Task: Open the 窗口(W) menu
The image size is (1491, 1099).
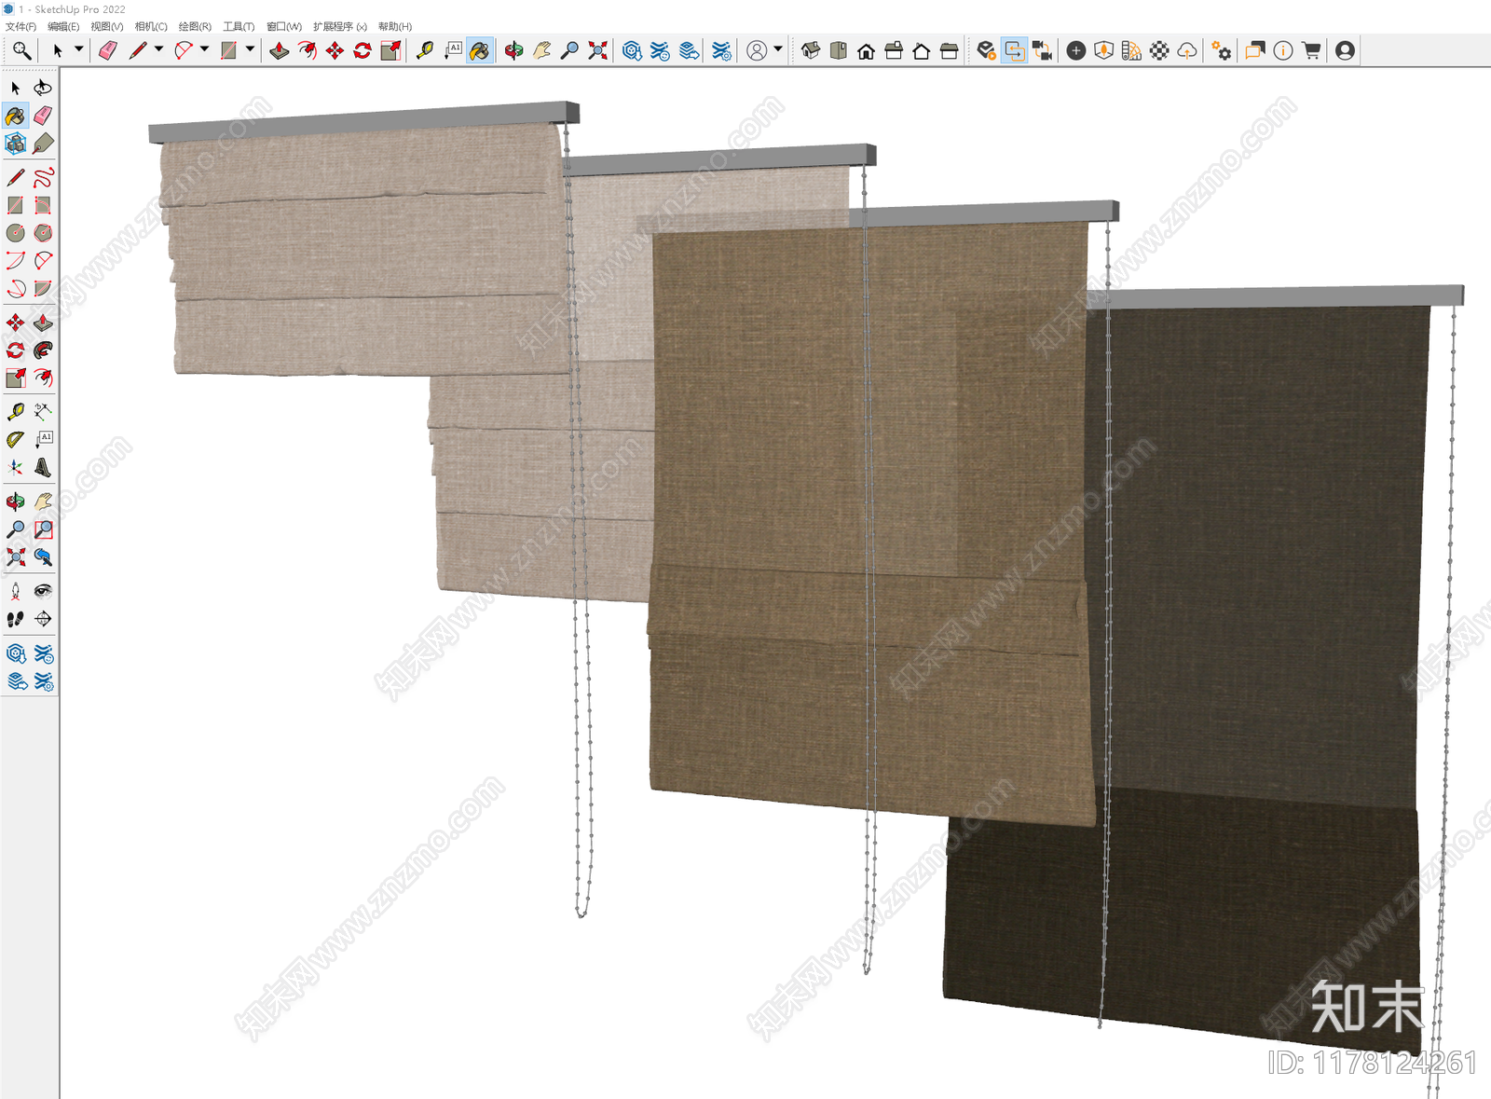Action: (x=284, y=27)
